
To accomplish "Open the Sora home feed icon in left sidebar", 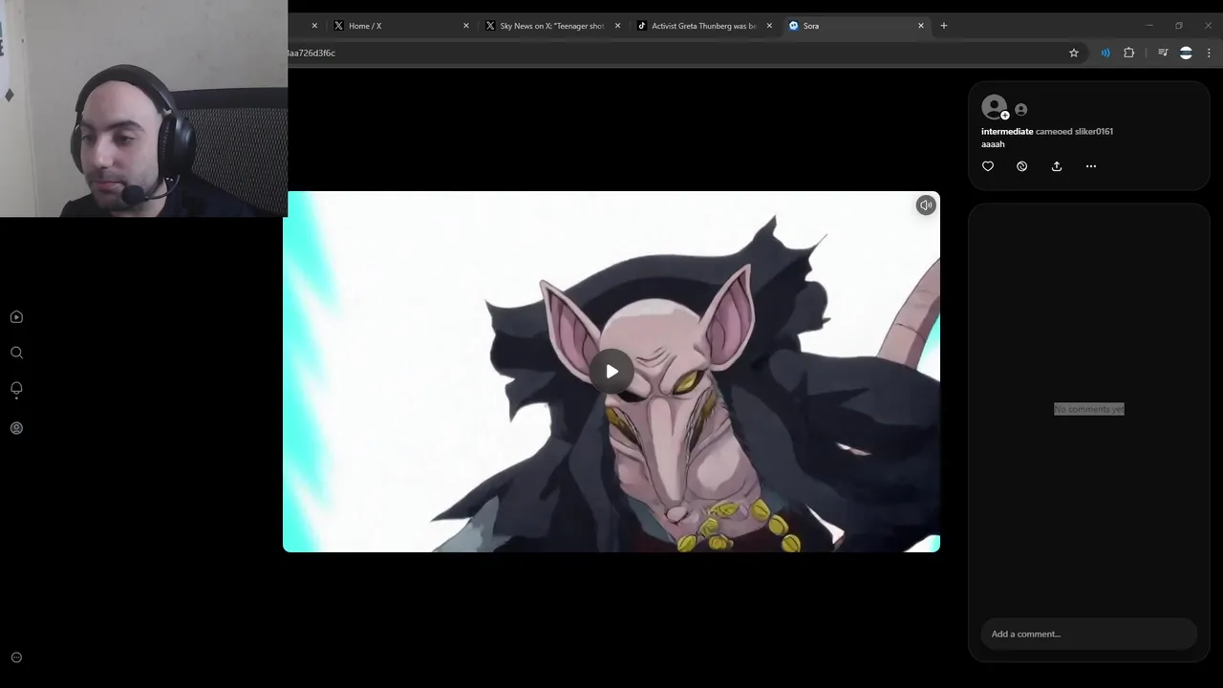I will [16, 317].
